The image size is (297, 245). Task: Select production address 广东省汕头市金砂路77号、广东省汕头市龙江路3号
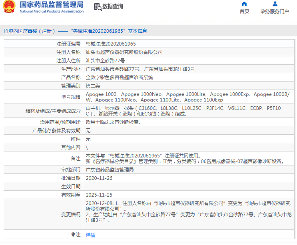click(x=140, y=69)
